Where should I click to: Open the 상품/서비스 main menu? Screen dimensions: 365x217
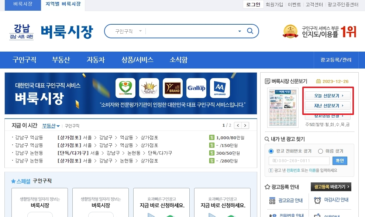tap(137, 60)
